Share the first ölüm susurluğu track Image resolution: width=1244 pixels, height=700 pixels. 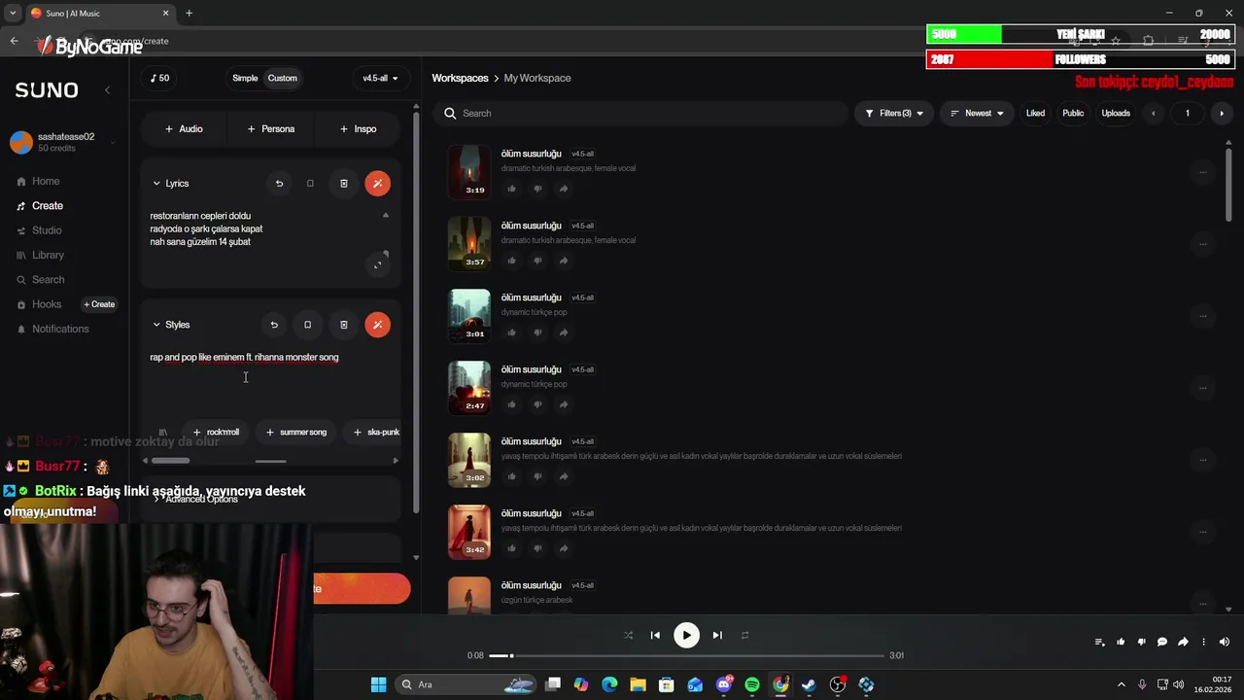pyautogui.click(x=564, y=189)
